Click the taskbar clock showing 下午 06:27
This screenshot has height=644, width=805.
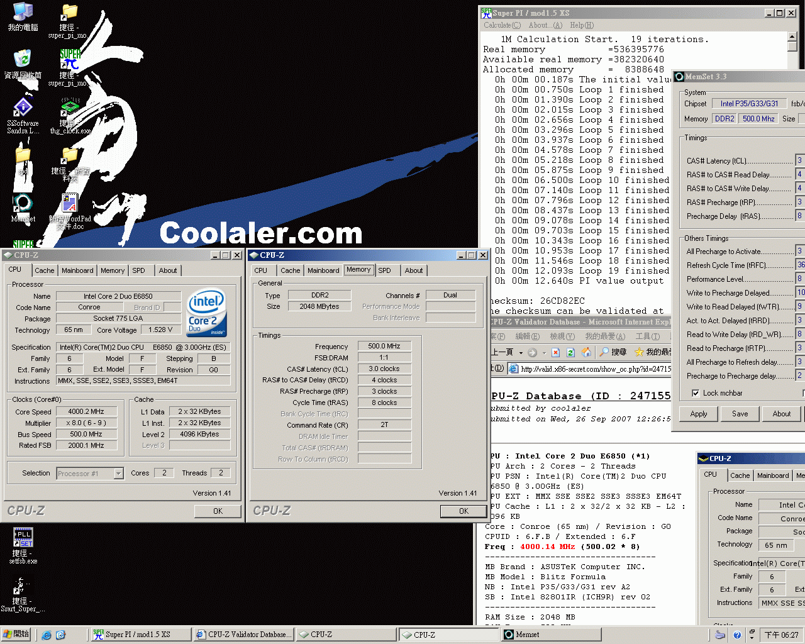pyautogui.click(x=781, y=635)
